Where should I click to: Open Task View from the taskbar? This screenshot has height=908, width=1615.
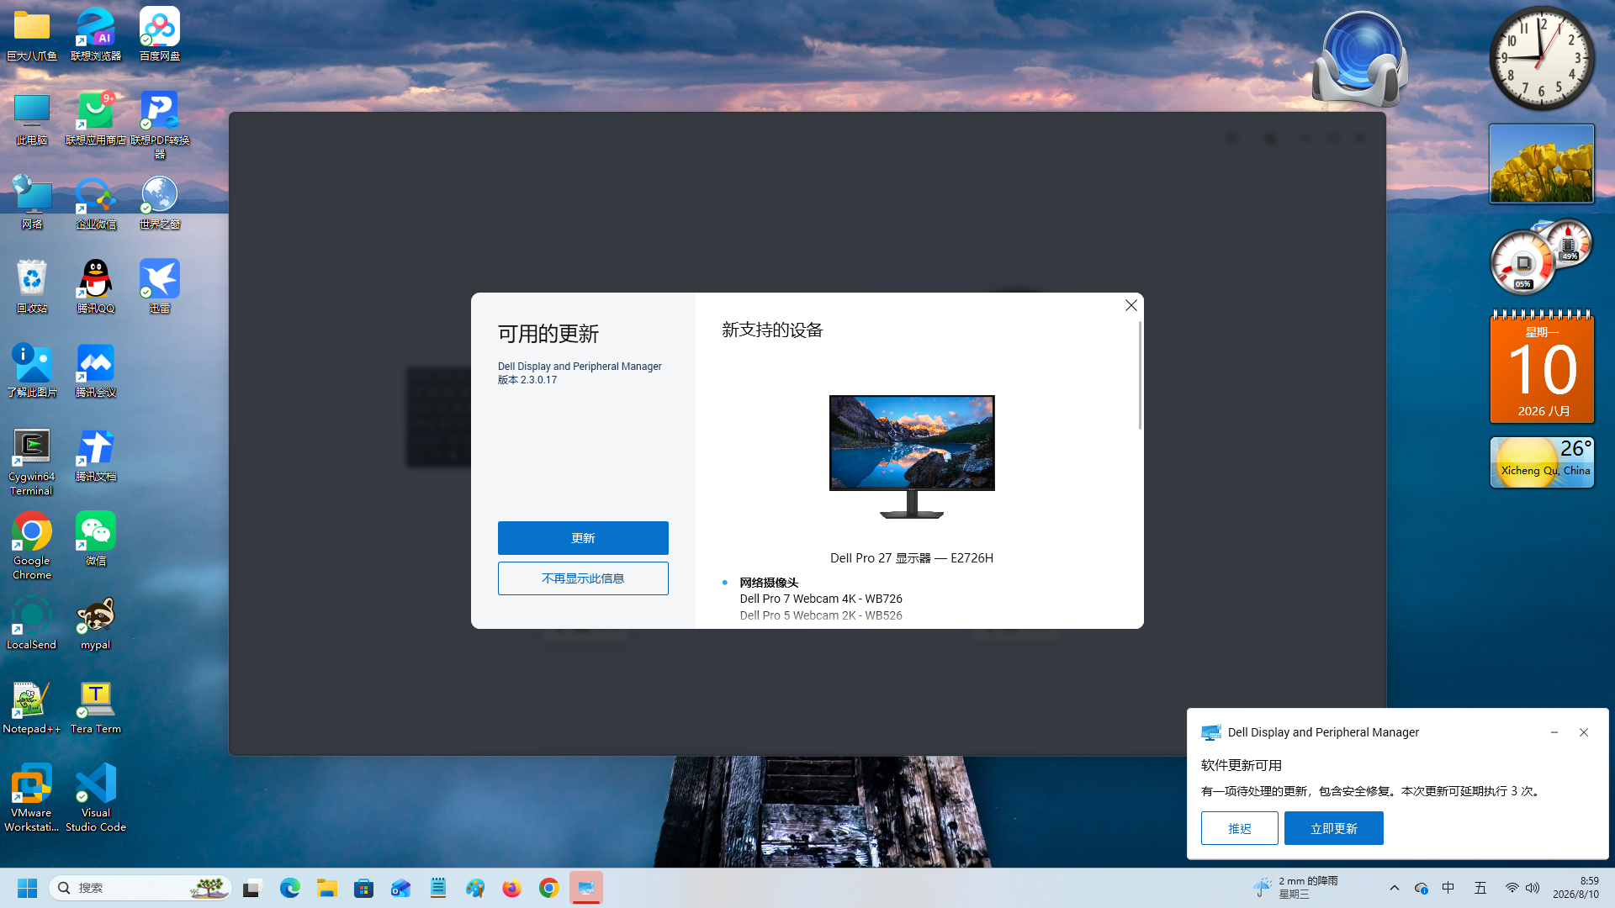[252, 888]
